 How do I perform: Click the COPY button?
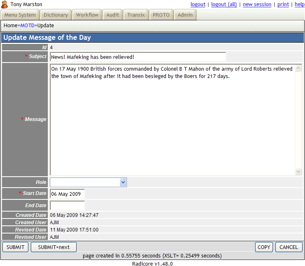pos(264,247)
